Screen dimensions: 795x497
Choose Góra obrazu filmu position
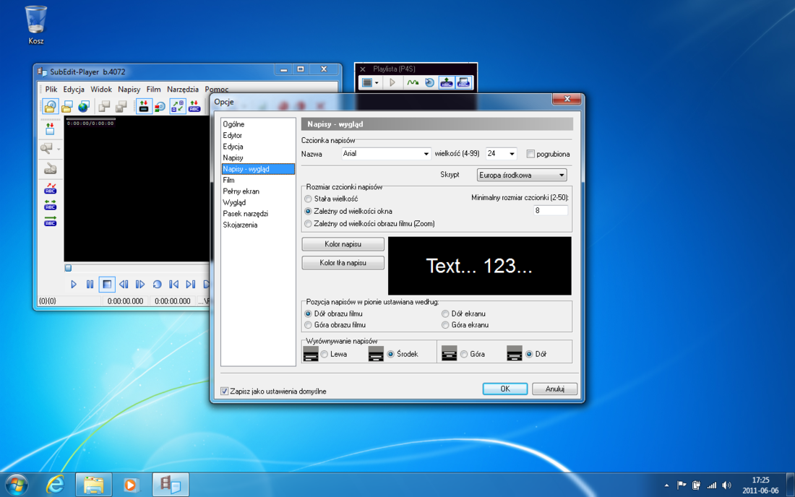click(309, 325)
